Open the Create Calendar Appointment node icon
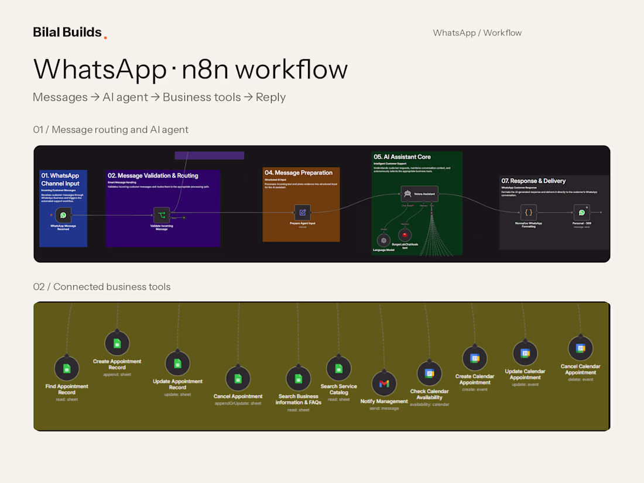This screenshot has height=483, width=644. coord(475,358)
